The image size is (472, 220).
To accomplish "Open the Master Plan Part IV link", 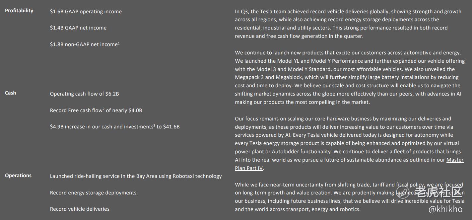I will [455, 160].
